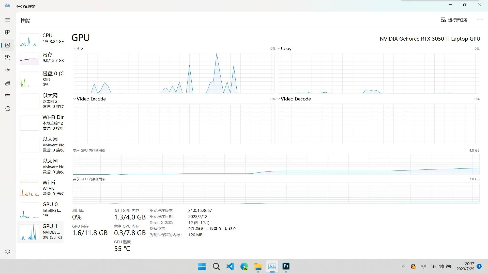Select the WLAN Wi-Fi entry
The width and height of the screenshot is (488, 274).
pos(41,188)
